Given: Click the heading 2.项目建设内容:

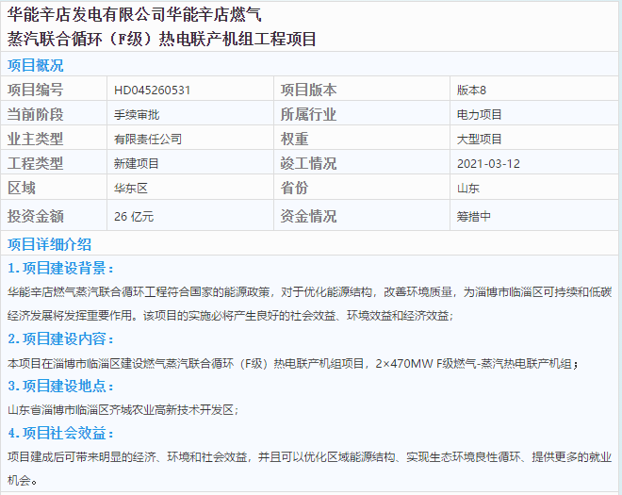Looking at the screenshot, I should coord(60,339).
